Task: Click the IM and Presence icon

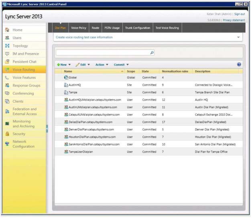Action: pos(7,53)
